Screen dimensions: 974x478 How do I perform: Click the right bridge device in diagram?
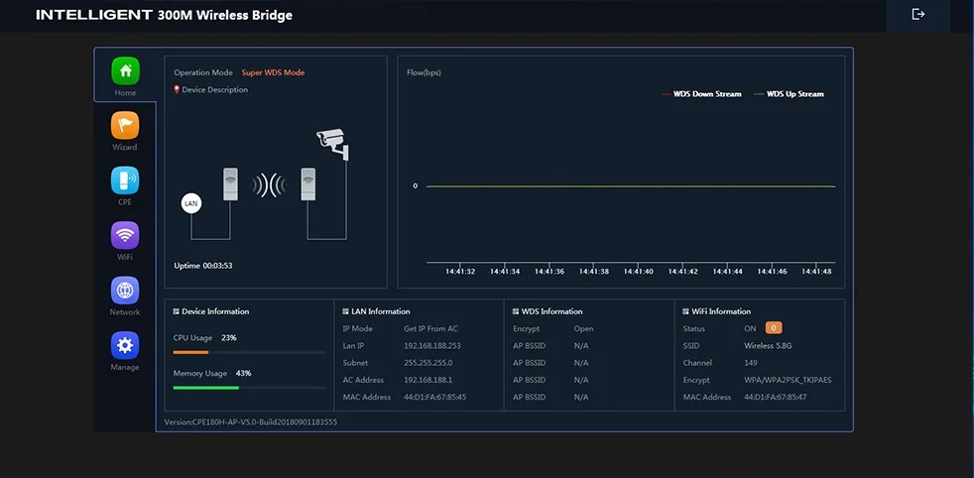[308, 183]
